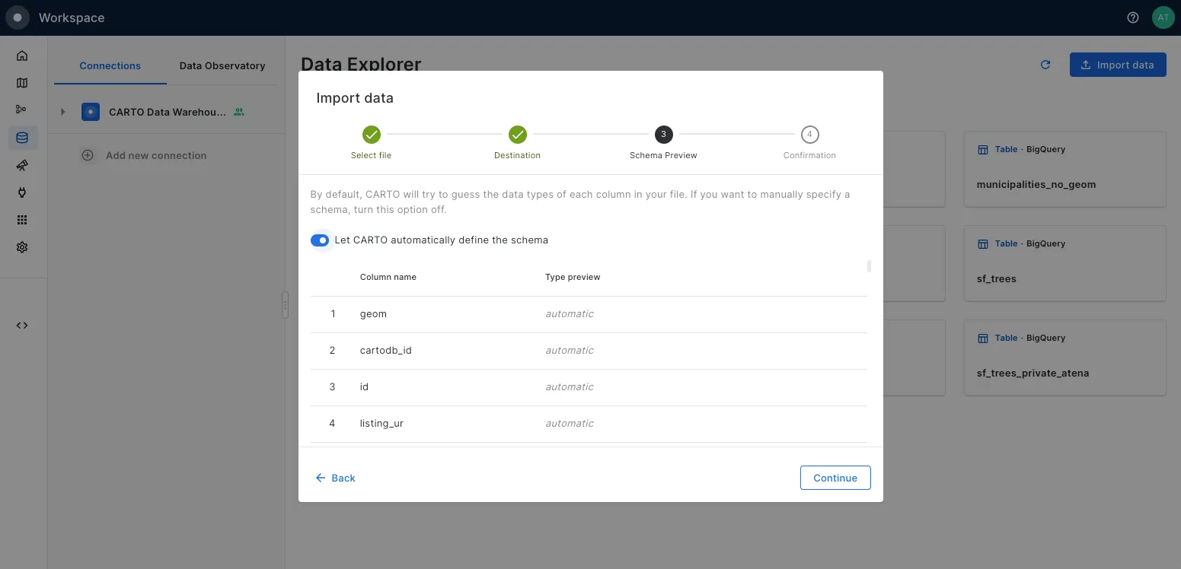Open the Connections plug icon in sidebar
This screenshot has width=1181, height=569.
[22, 192]
